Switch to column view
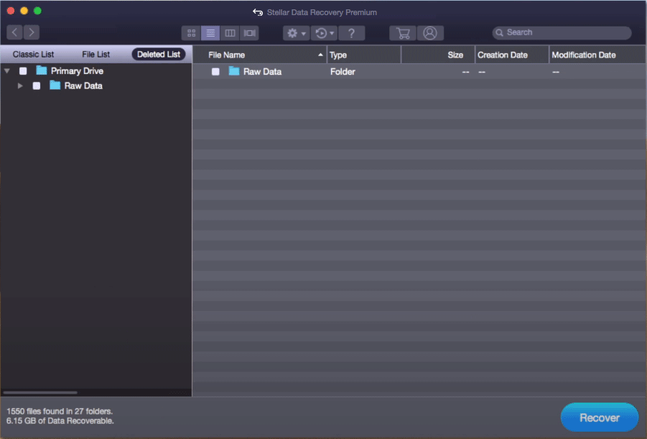647x439 pixels. pyautogui.click(x=230, y=33)
